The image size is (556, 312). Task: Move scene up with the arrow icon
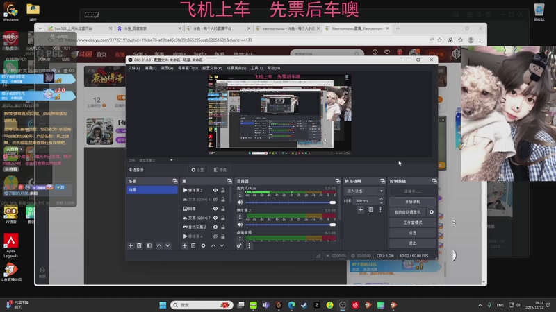159,245
